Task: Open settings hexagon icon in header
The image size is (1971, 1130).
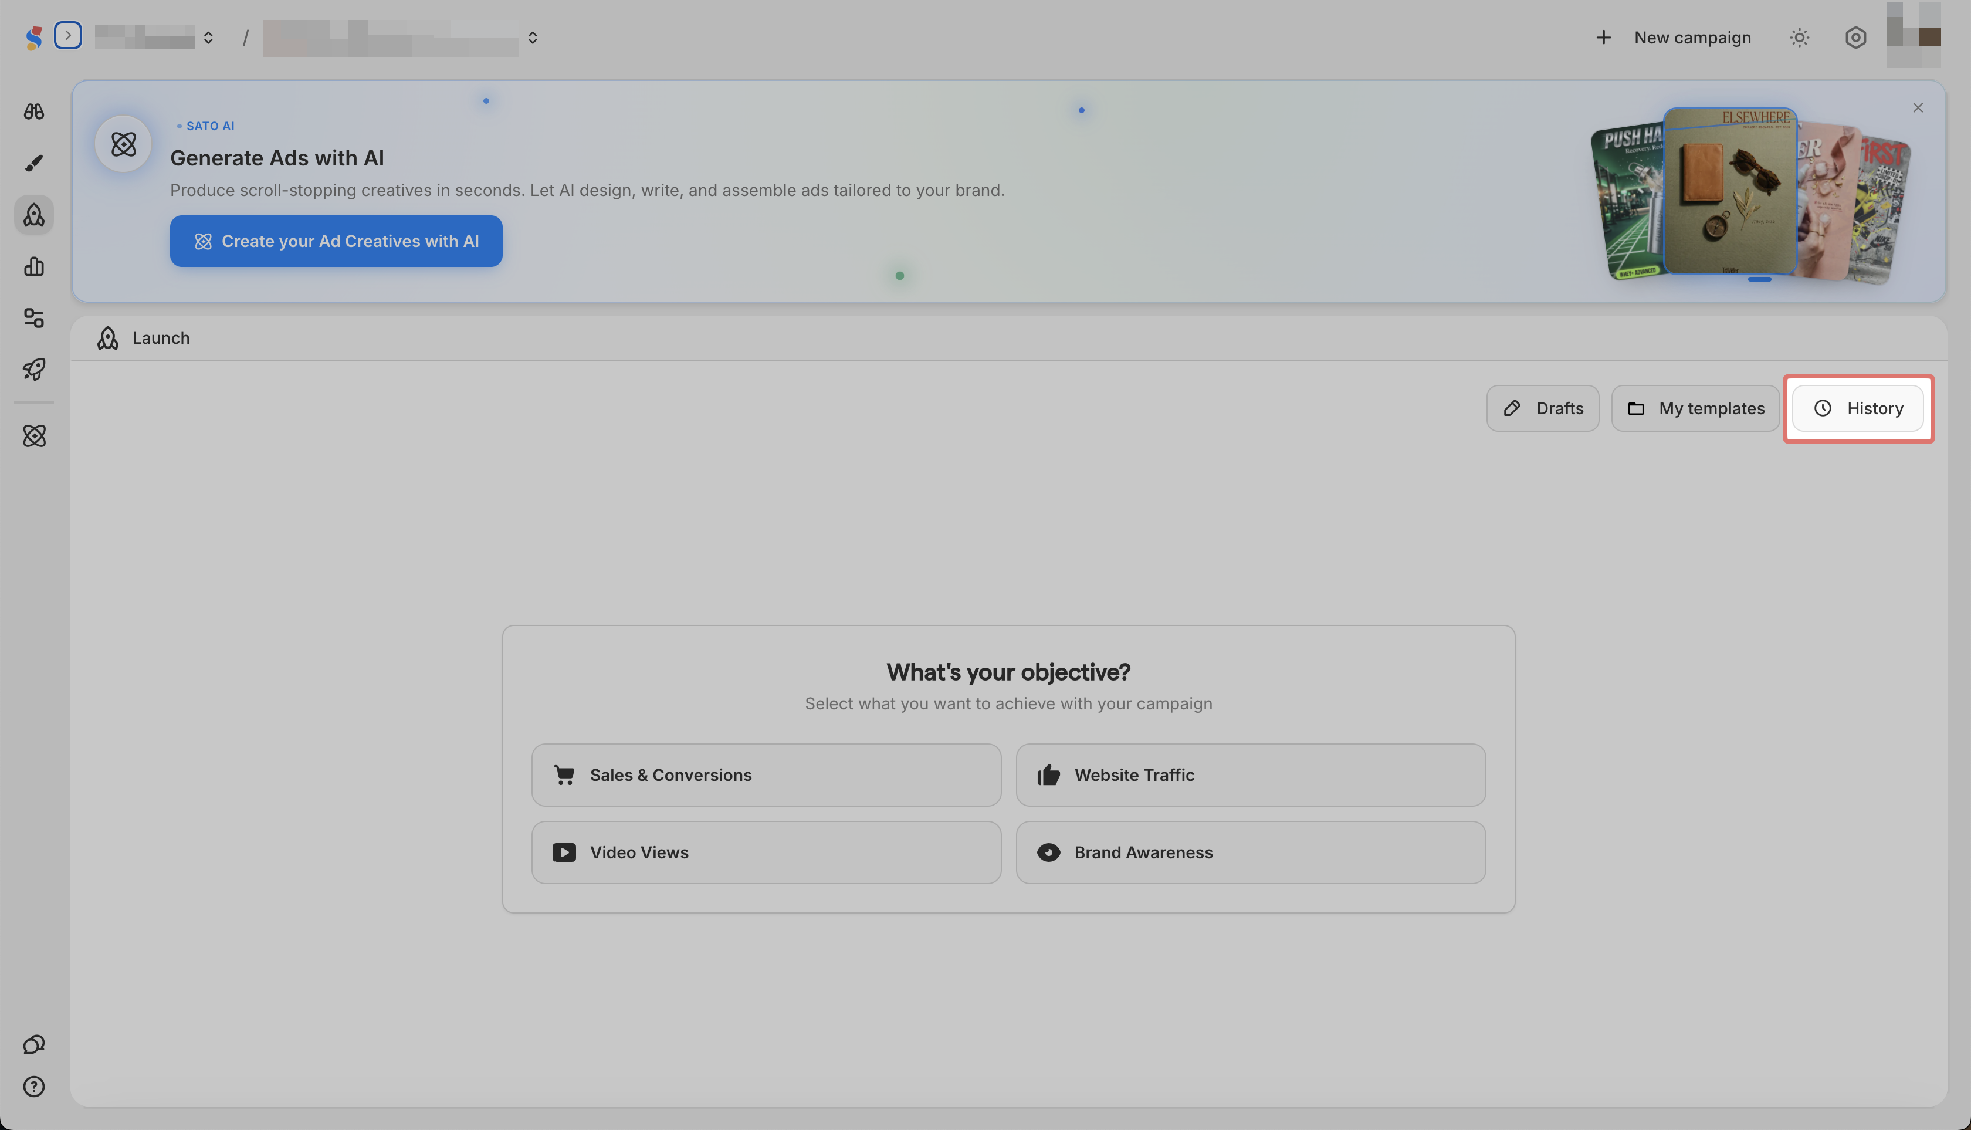Action: coord(1855,37)
